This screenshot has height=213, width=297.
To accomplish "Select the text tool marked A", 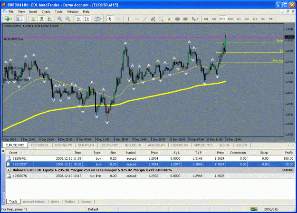I will coord(169,19).
